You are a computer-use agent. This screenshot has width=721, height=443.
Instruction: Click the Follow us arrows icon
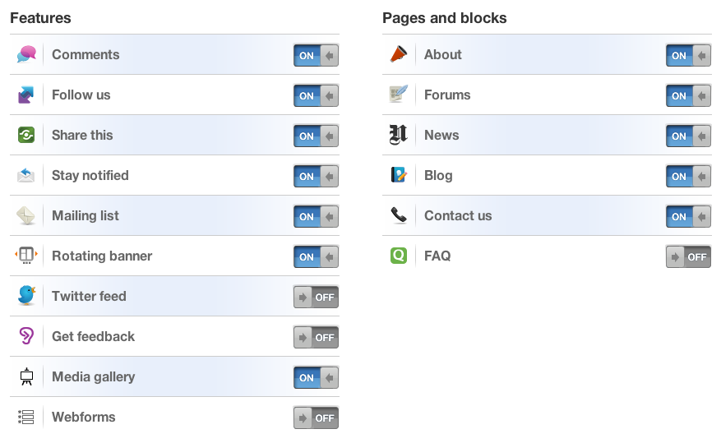click(x=26, y=95)
